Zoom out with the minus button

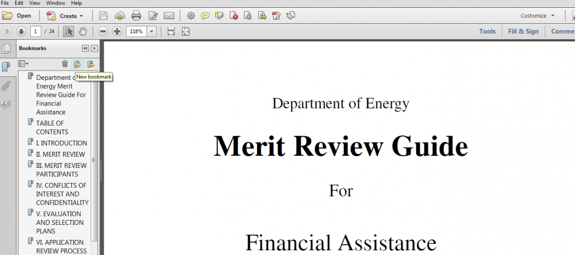tap(103, 32)
